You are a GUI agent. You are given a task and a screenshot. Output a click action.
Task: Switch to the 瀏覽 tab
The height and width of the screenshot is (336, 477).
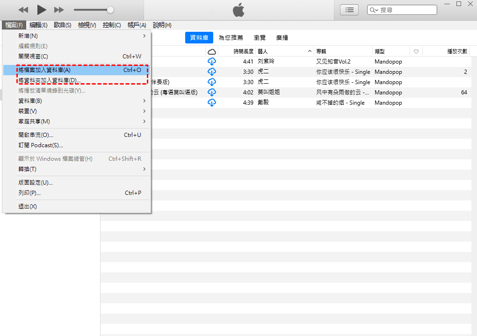(x=260, y=38)
